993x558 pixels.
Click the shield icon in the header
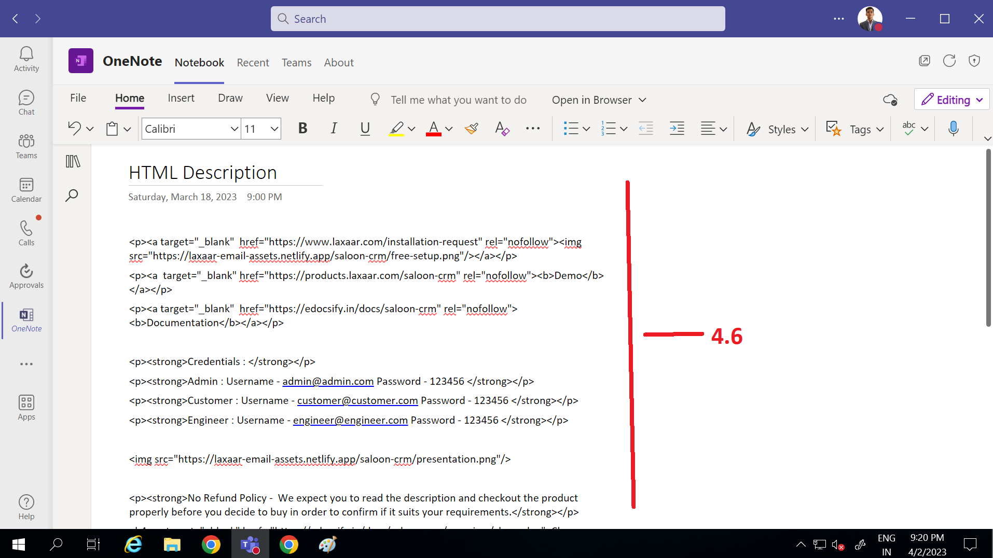tap(974, 61)
